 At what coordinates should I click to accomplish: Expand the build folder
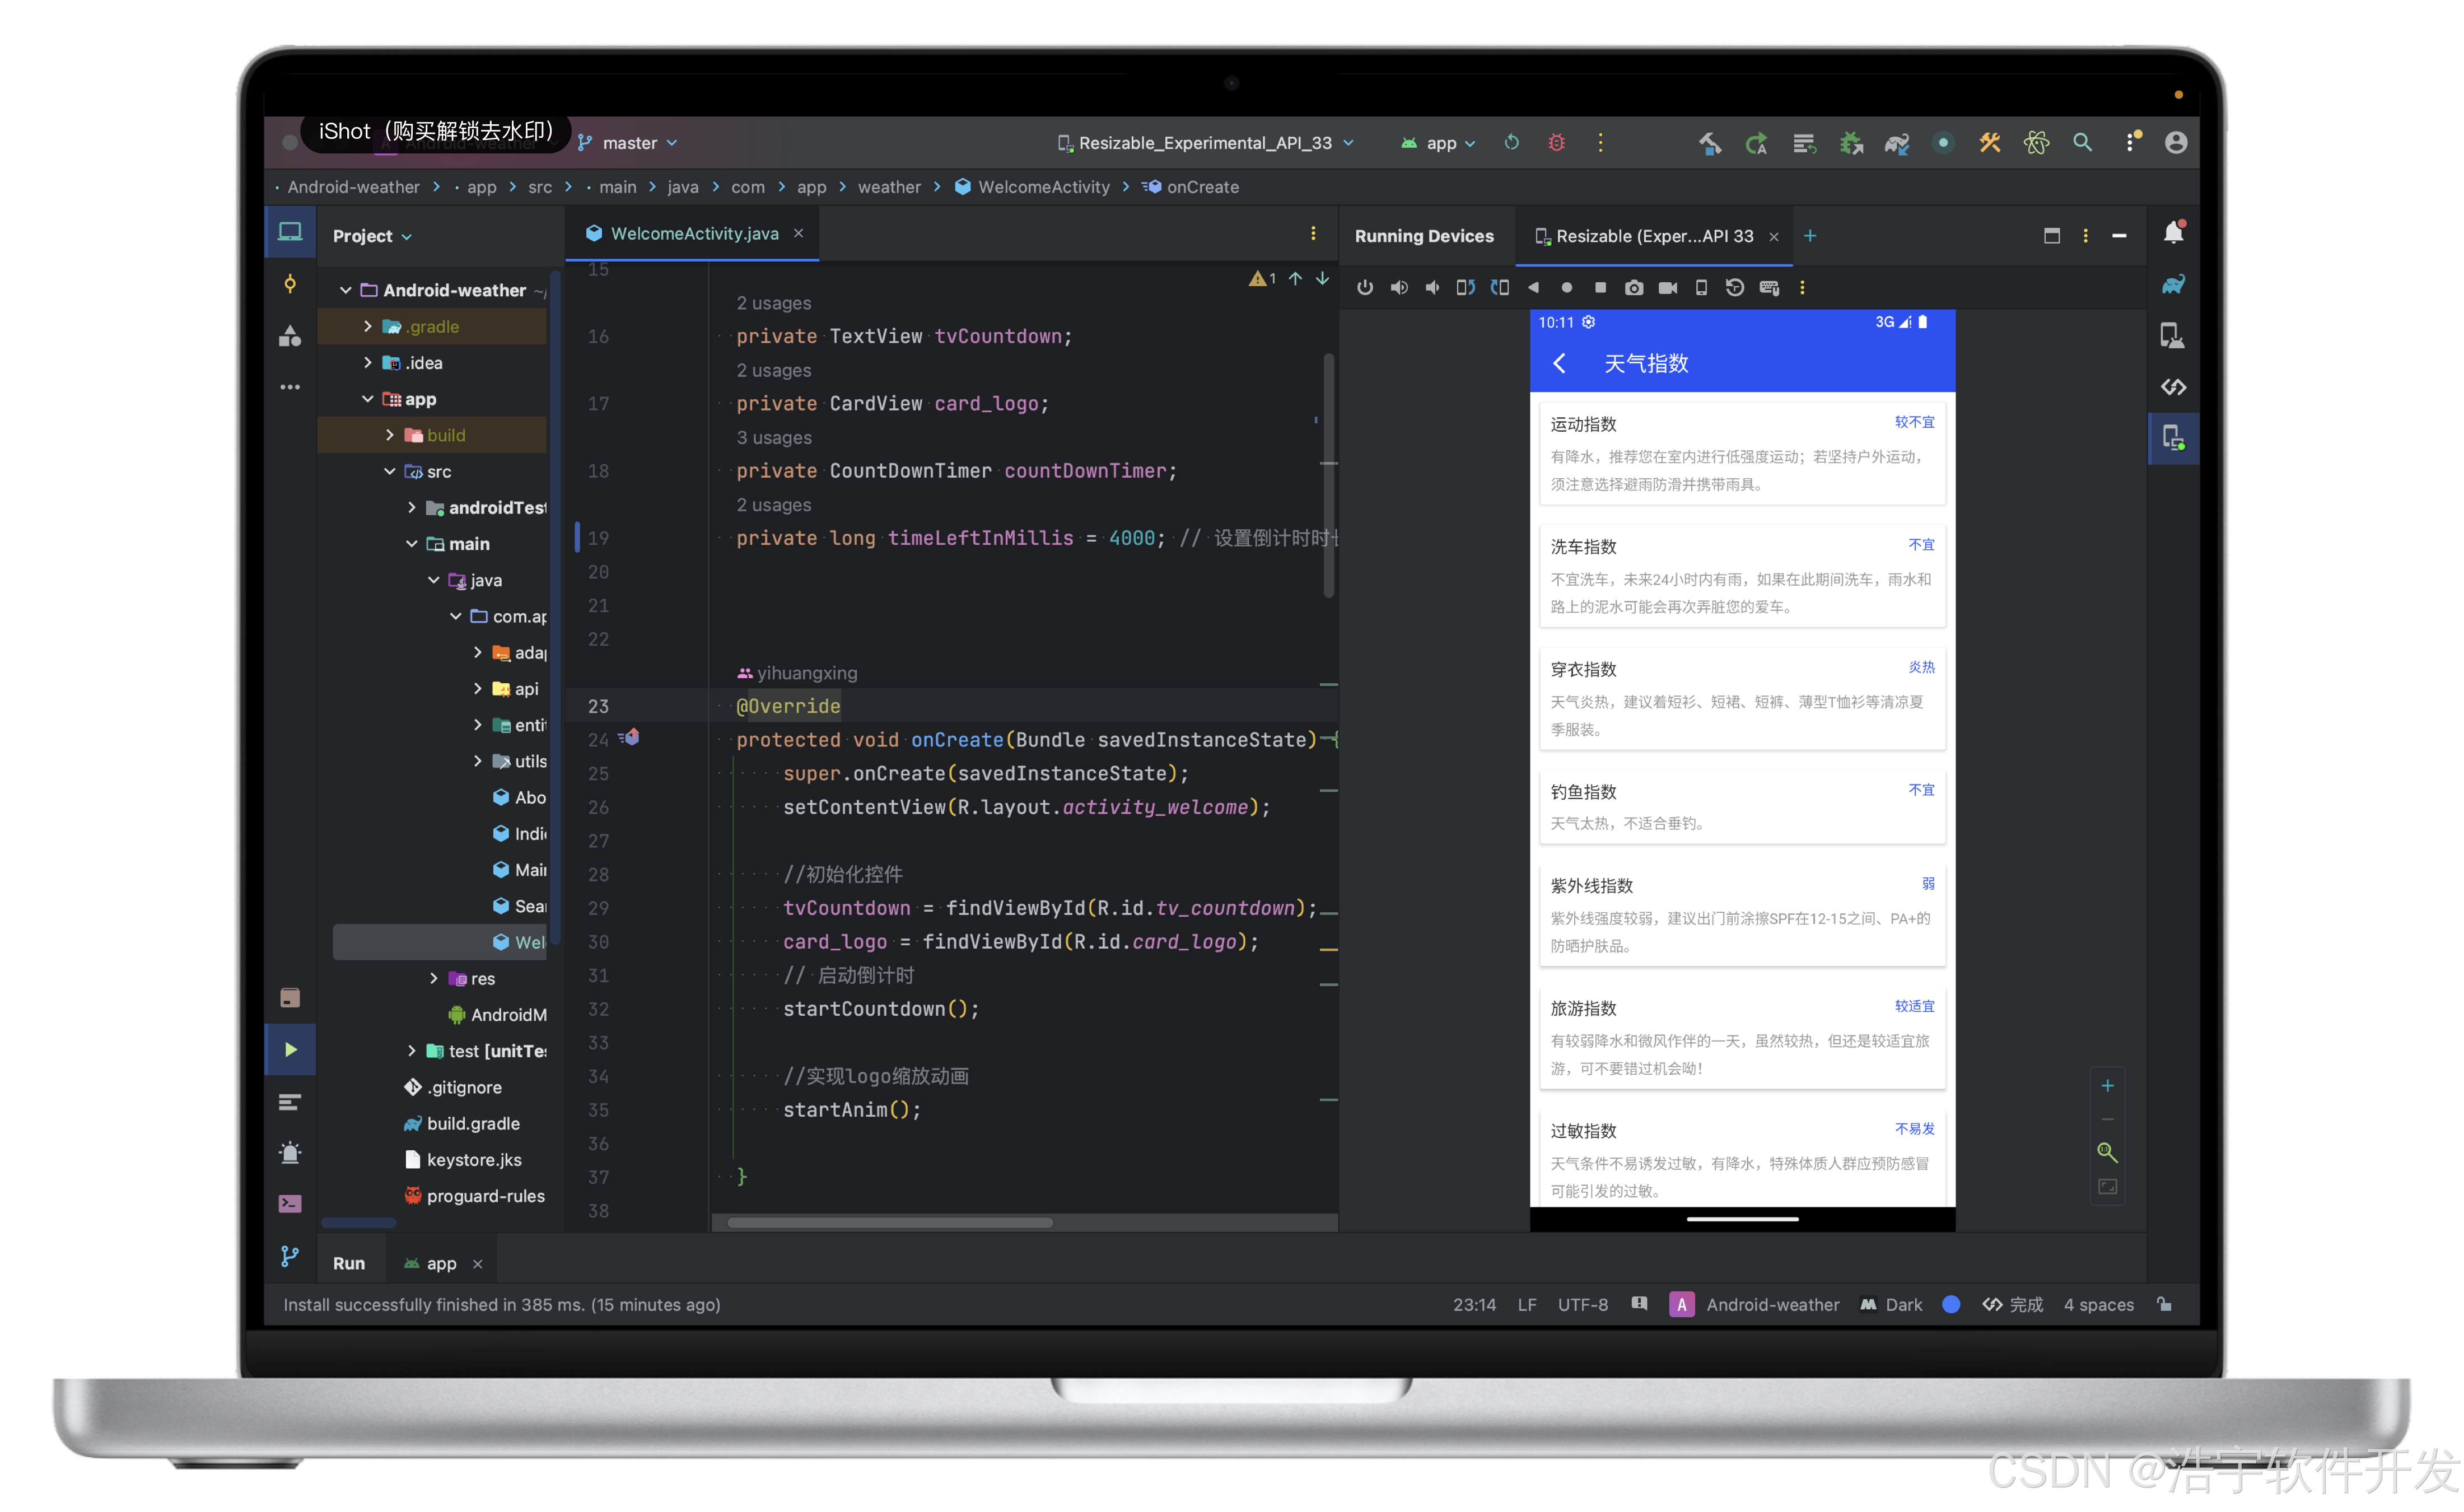tap(389, 435)
